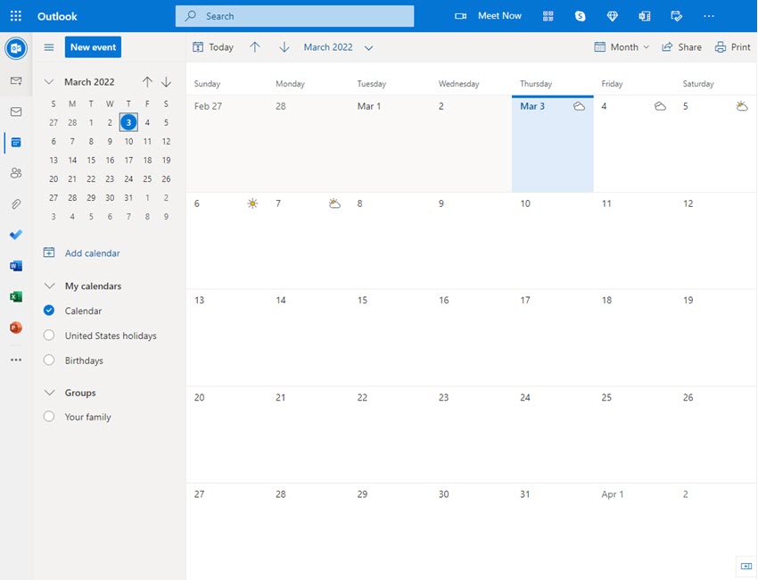Image resolution: width=758 pixels, height=580 pixels.
Task: Expand the Your family group
Action: pos(49,417)
